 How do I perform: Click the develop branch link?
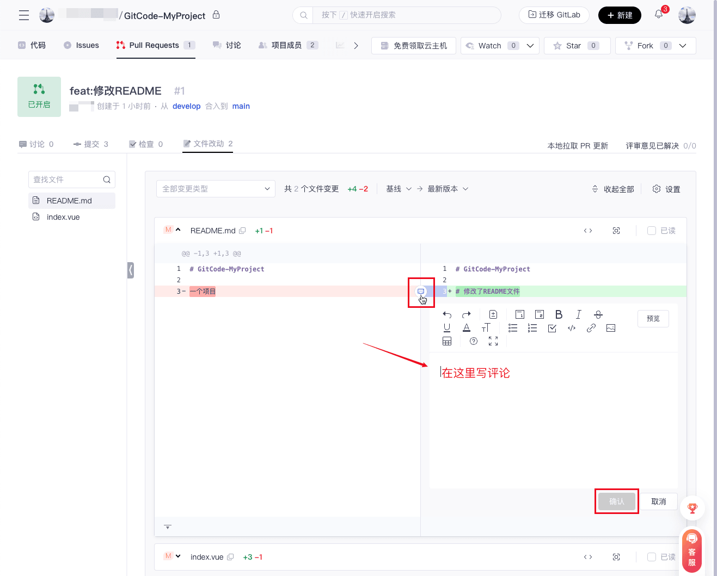[186, 106]
